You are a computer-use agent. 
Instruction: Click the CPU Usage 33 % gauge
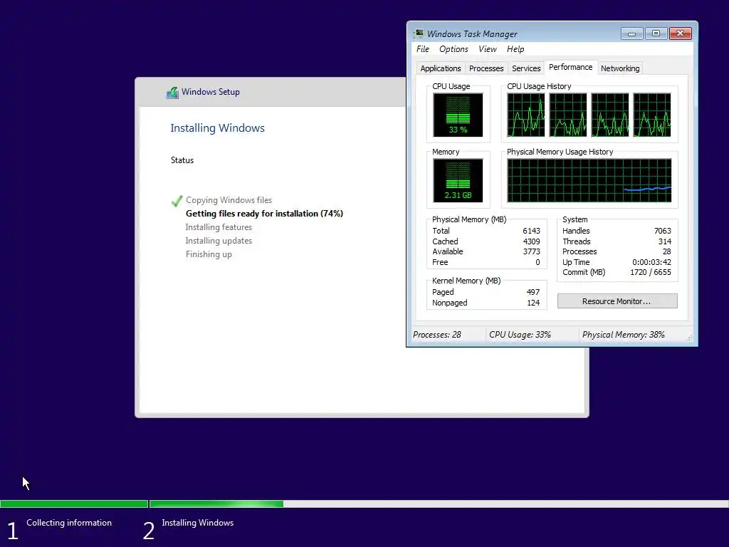pyautogui.click(x=458, y=115)
